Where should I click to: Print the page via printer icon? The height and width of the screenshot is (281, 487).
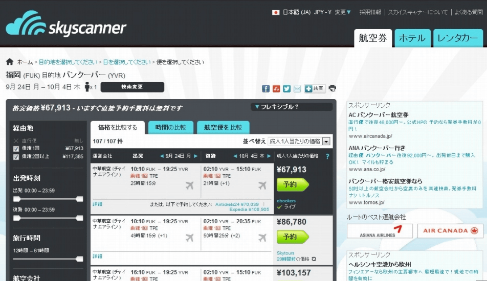pos(333,88)
